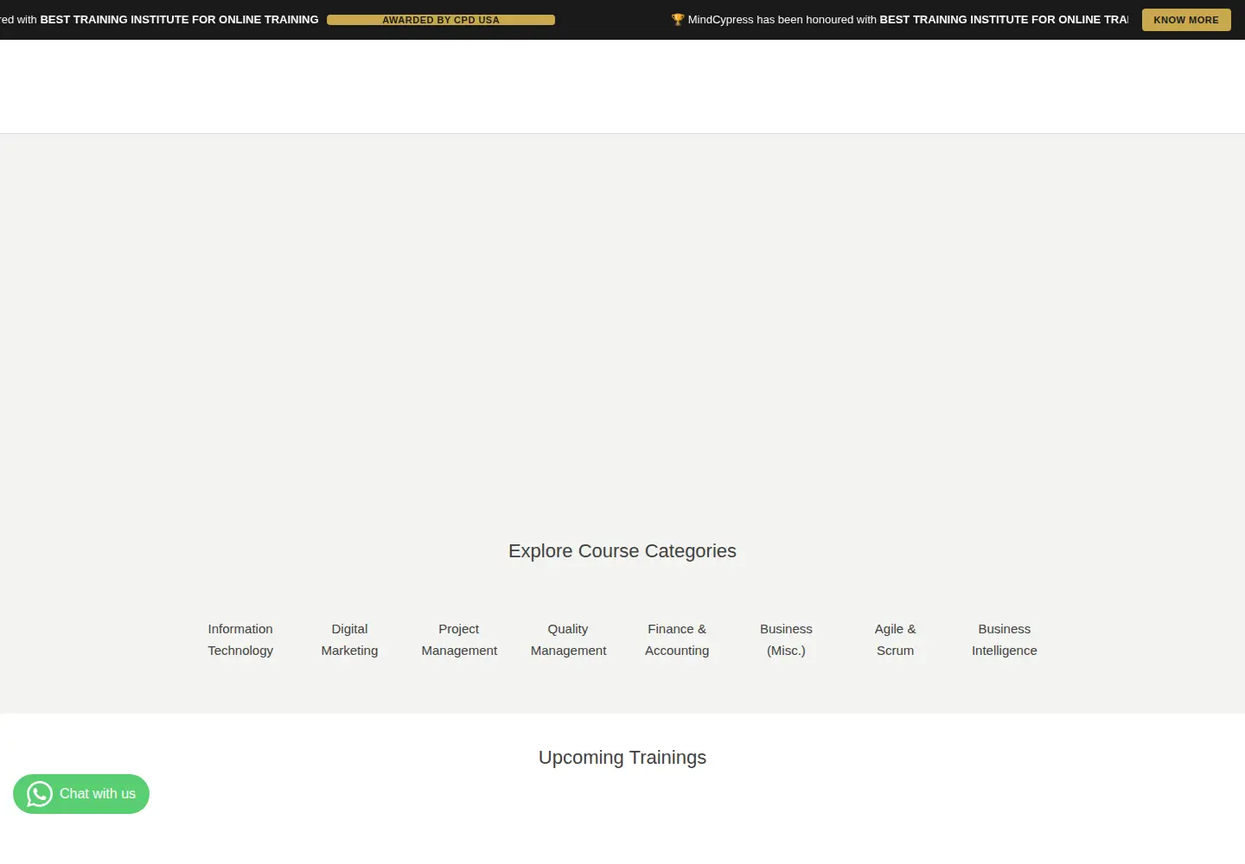Select Project Management category
Screen dimensions: 1245x864
(459, 639)
